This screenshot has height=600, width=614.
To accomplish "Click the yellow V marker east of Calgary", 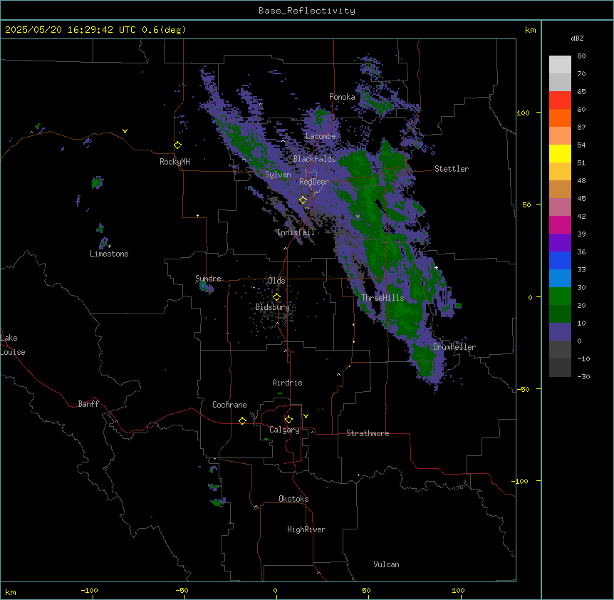I will coord(306,416).
